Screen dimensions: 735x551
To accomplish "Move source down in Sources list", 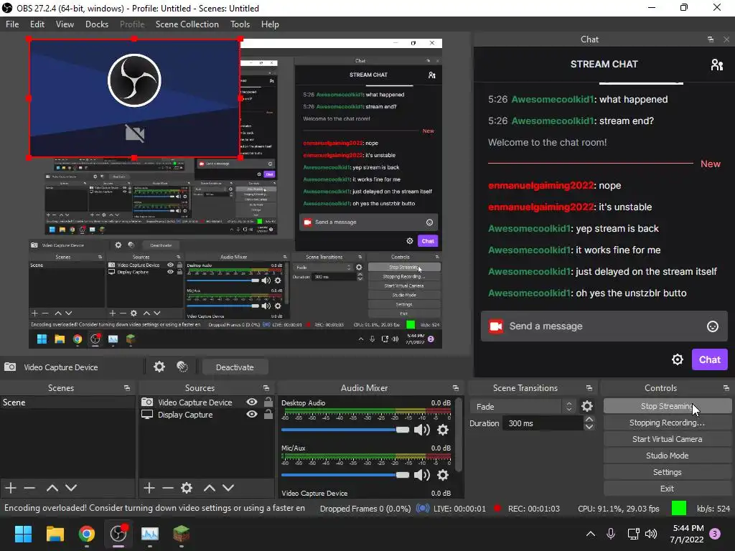I will tap(228, 488).
